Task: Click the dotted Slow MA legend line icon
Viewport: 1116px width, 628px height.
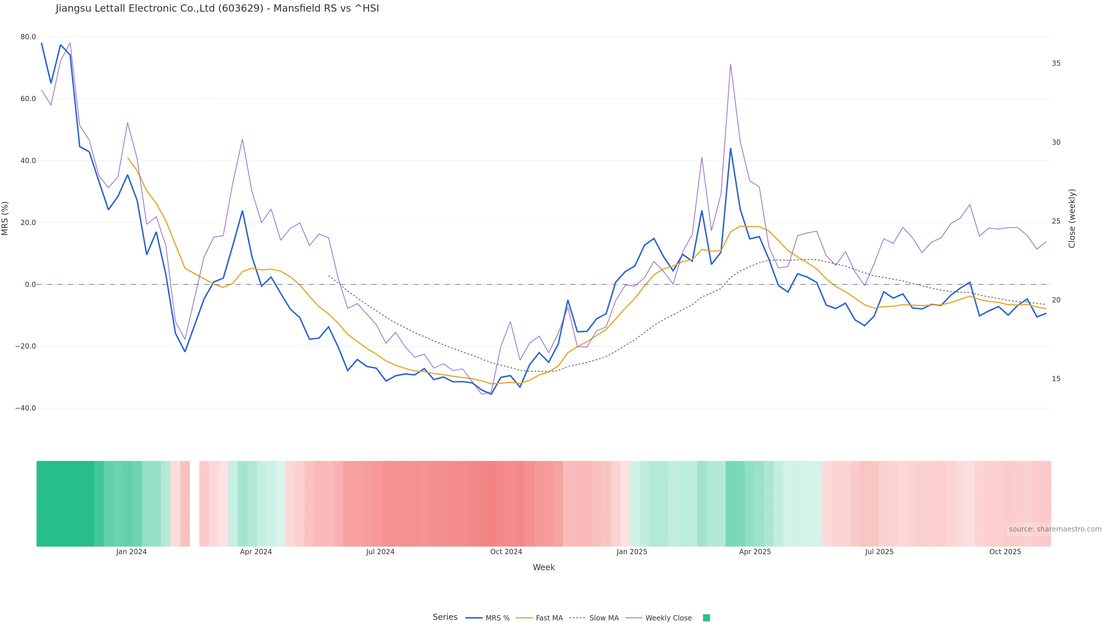Action: coord(577,618)
